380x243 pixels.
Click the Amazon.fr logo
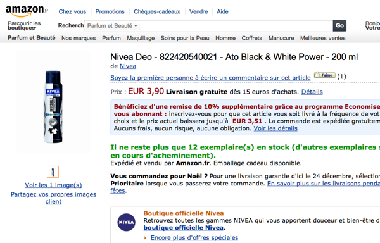pyautogui.click(x=27, y=11)
